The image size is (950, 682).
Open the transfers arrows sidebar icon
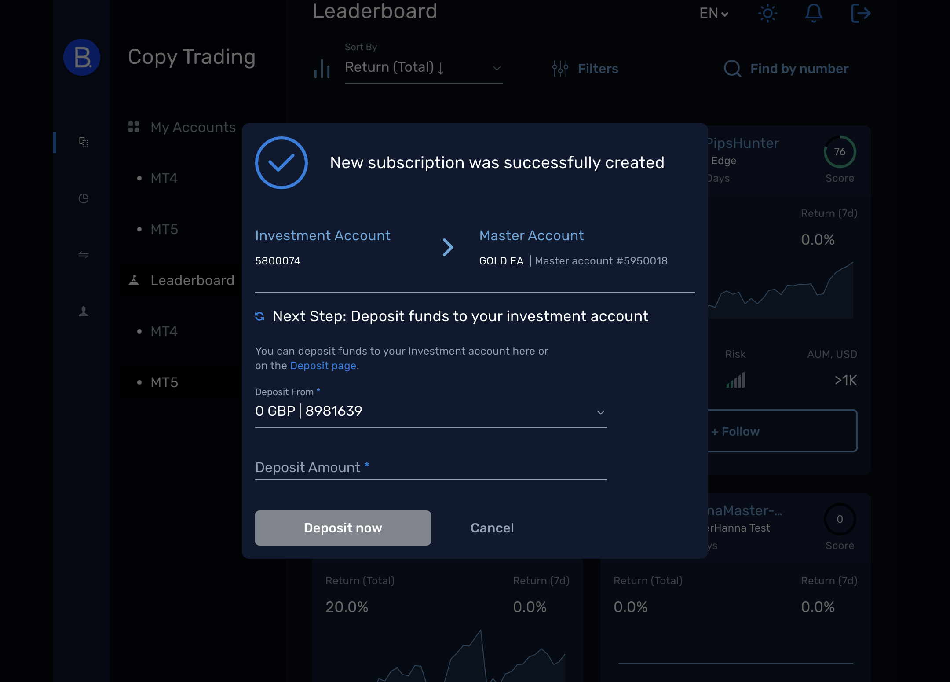[84, 255]
